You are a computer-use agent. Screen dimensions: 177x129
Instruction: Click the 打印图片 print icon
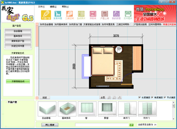[x=128, y=15]
